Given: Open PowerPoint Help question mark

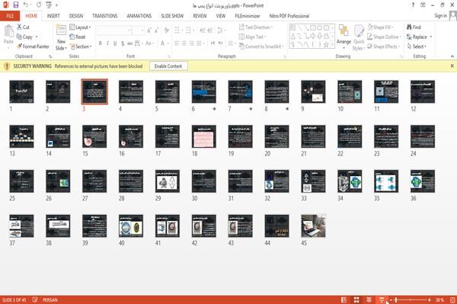Looking at the screenshot, I should tap(413, 5).
